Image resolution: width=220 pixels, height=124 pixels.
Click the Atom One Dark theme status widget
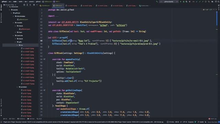tap(213, 122)
